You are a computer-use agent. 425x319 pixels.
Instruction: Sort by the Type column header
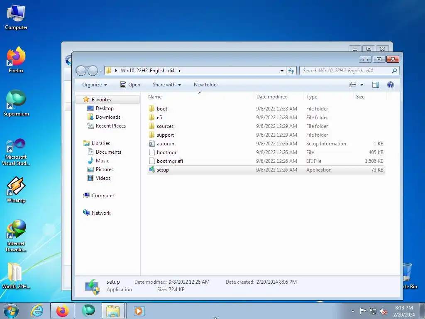(x=329, y=96)
